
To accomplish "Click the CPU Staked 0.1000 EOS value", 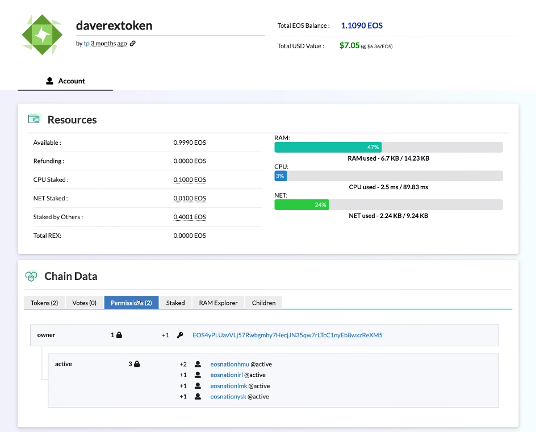I will coord(190,180).
